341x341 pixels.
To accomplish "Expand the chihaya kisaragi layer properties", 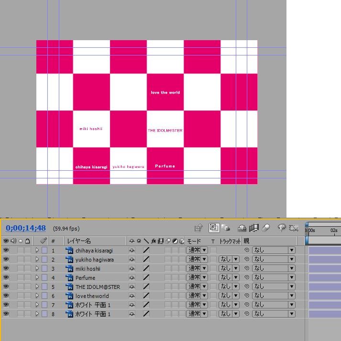I will coord(37,250).
